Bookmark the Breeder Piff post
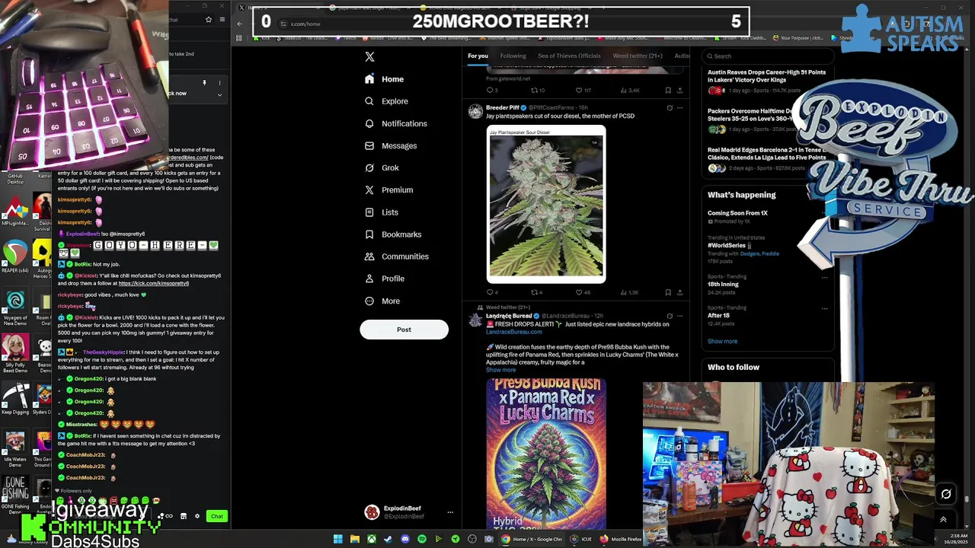 pos(668,292)
